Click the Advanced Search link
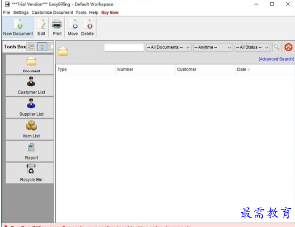The width and height of the screenshot is (295, 227). pos(276,59)
